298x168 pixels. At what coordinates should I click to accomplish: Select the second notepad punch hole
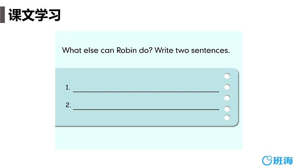[227, 87]
